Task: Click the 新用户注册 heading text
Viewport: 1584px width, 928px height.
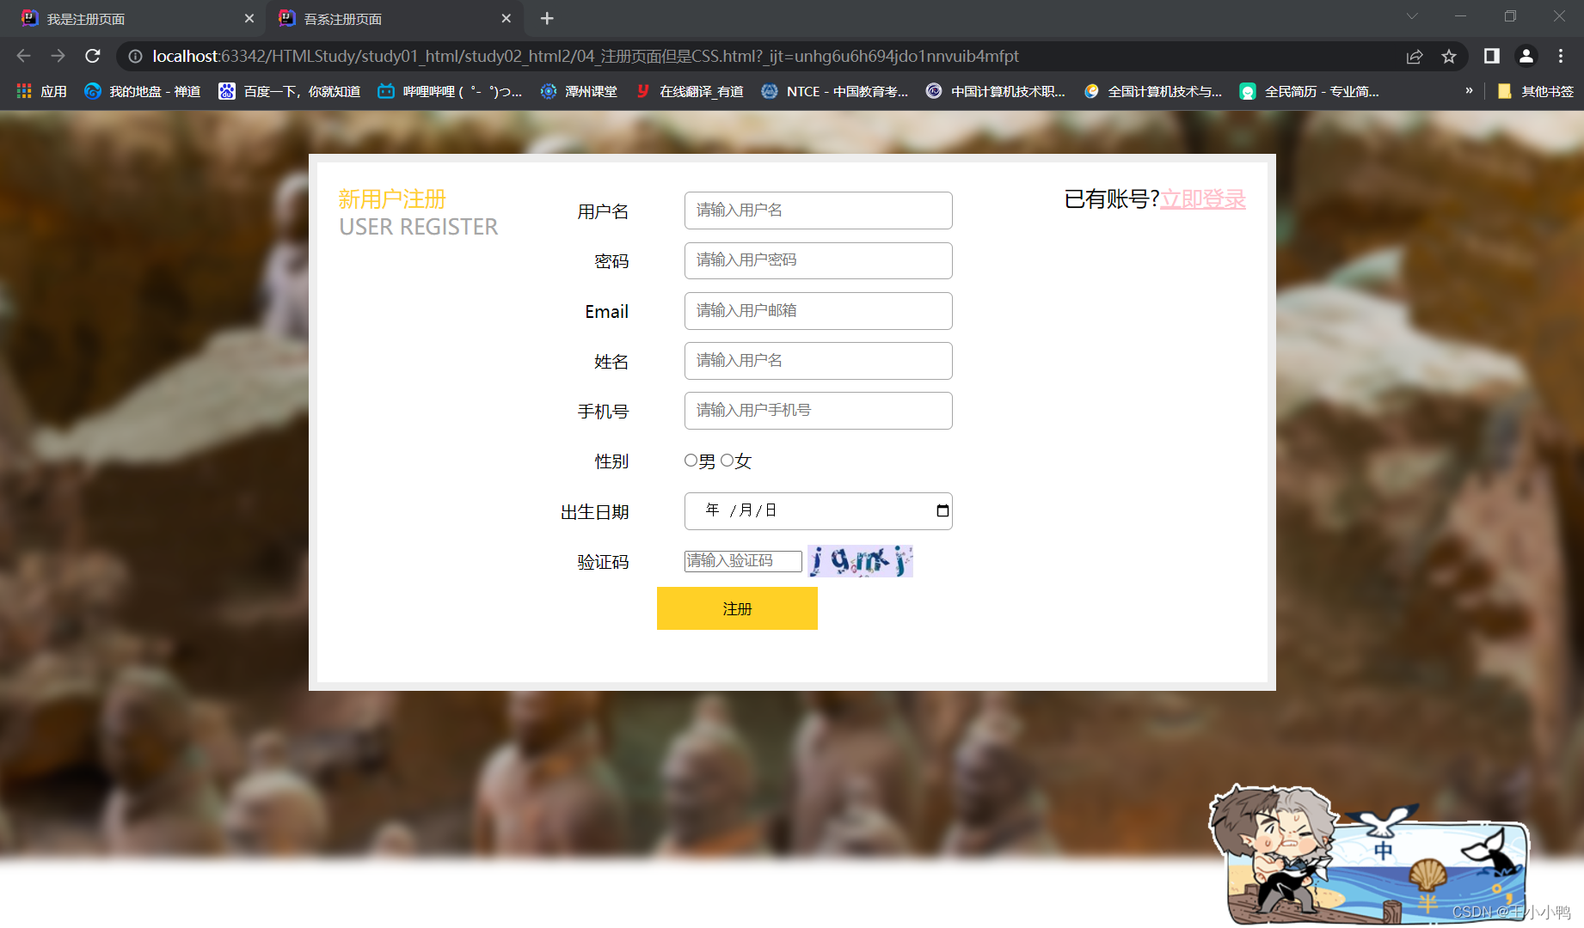Action: [x=392, y=199]
